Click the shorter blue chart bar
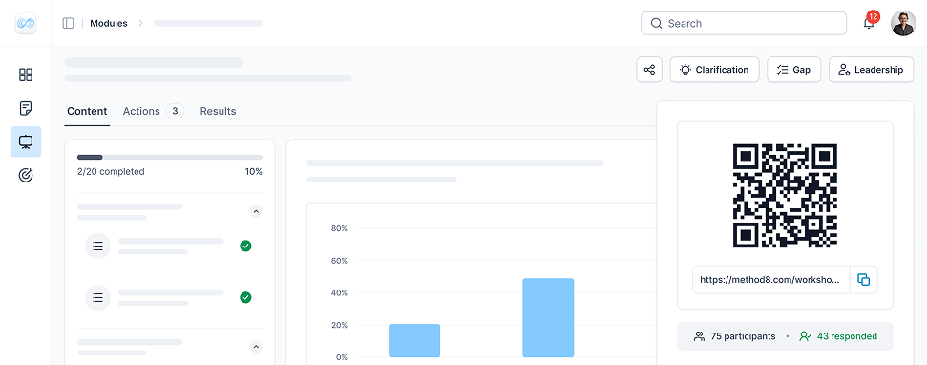927x365 pixels. [414, 341]
